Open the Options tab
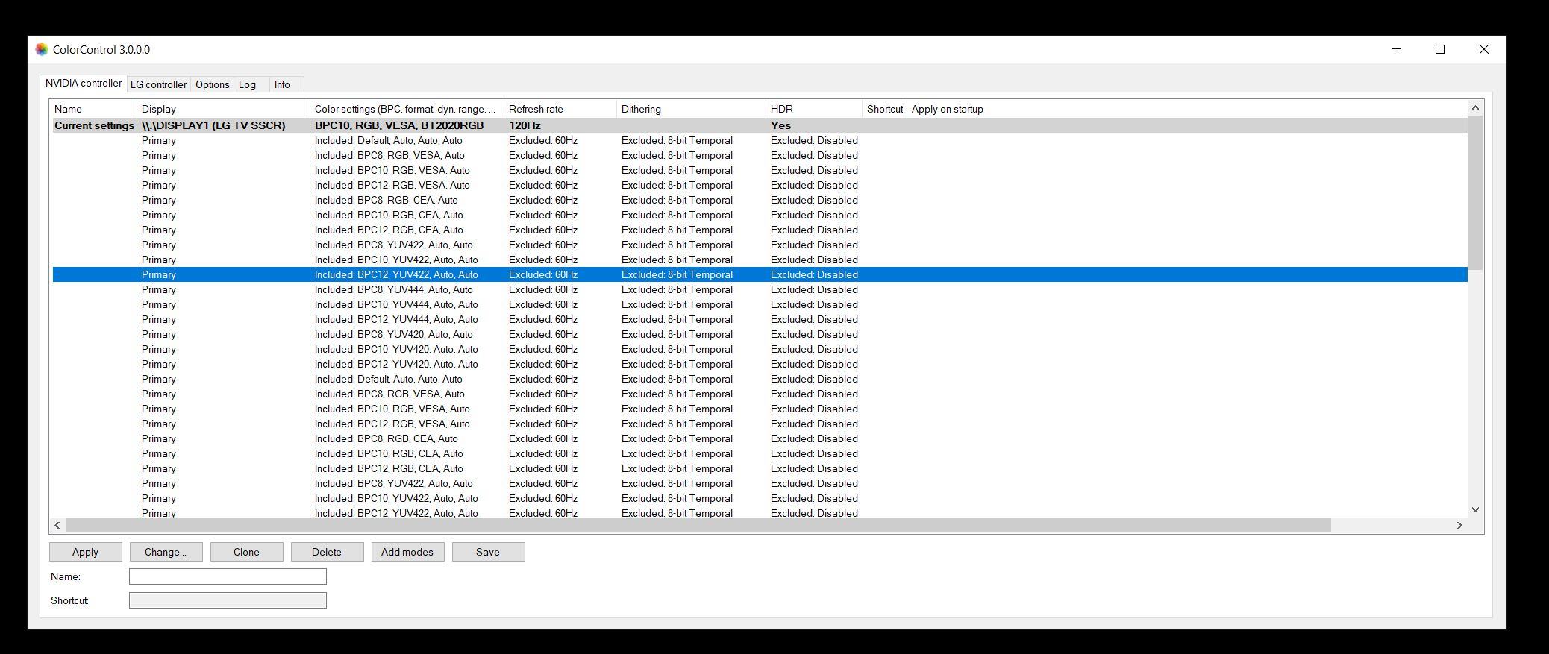Image resolution: width=1549 pixels, height=654 pixels. (212, 84)
